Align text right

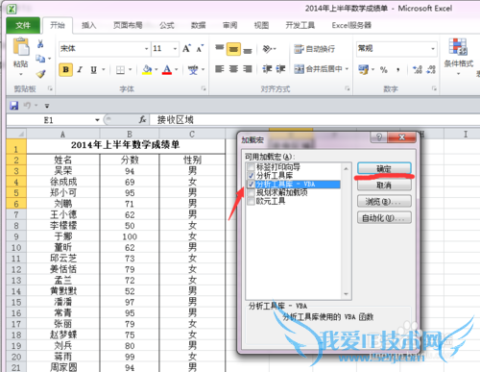(248, 69)
